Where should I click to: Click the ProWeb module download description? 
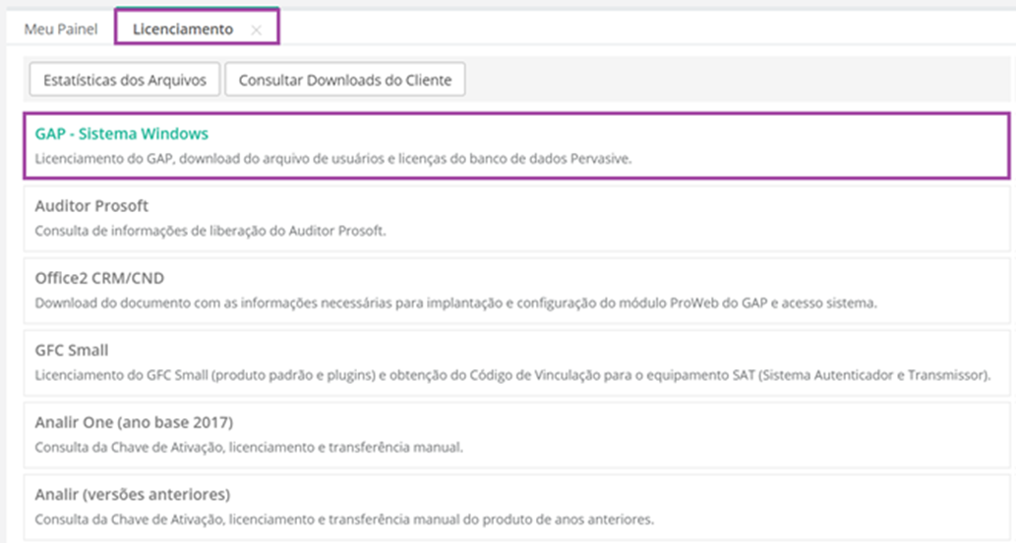coord(455,302)
